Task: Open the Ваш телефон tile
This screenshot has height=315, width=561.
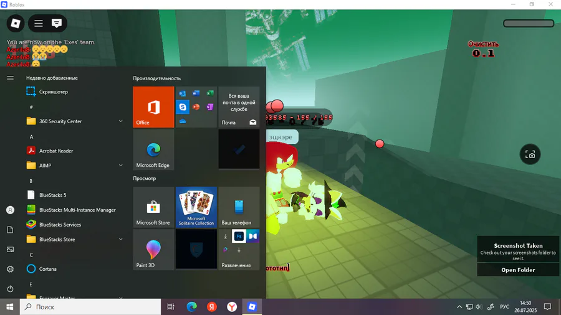Action: (239, 207)
